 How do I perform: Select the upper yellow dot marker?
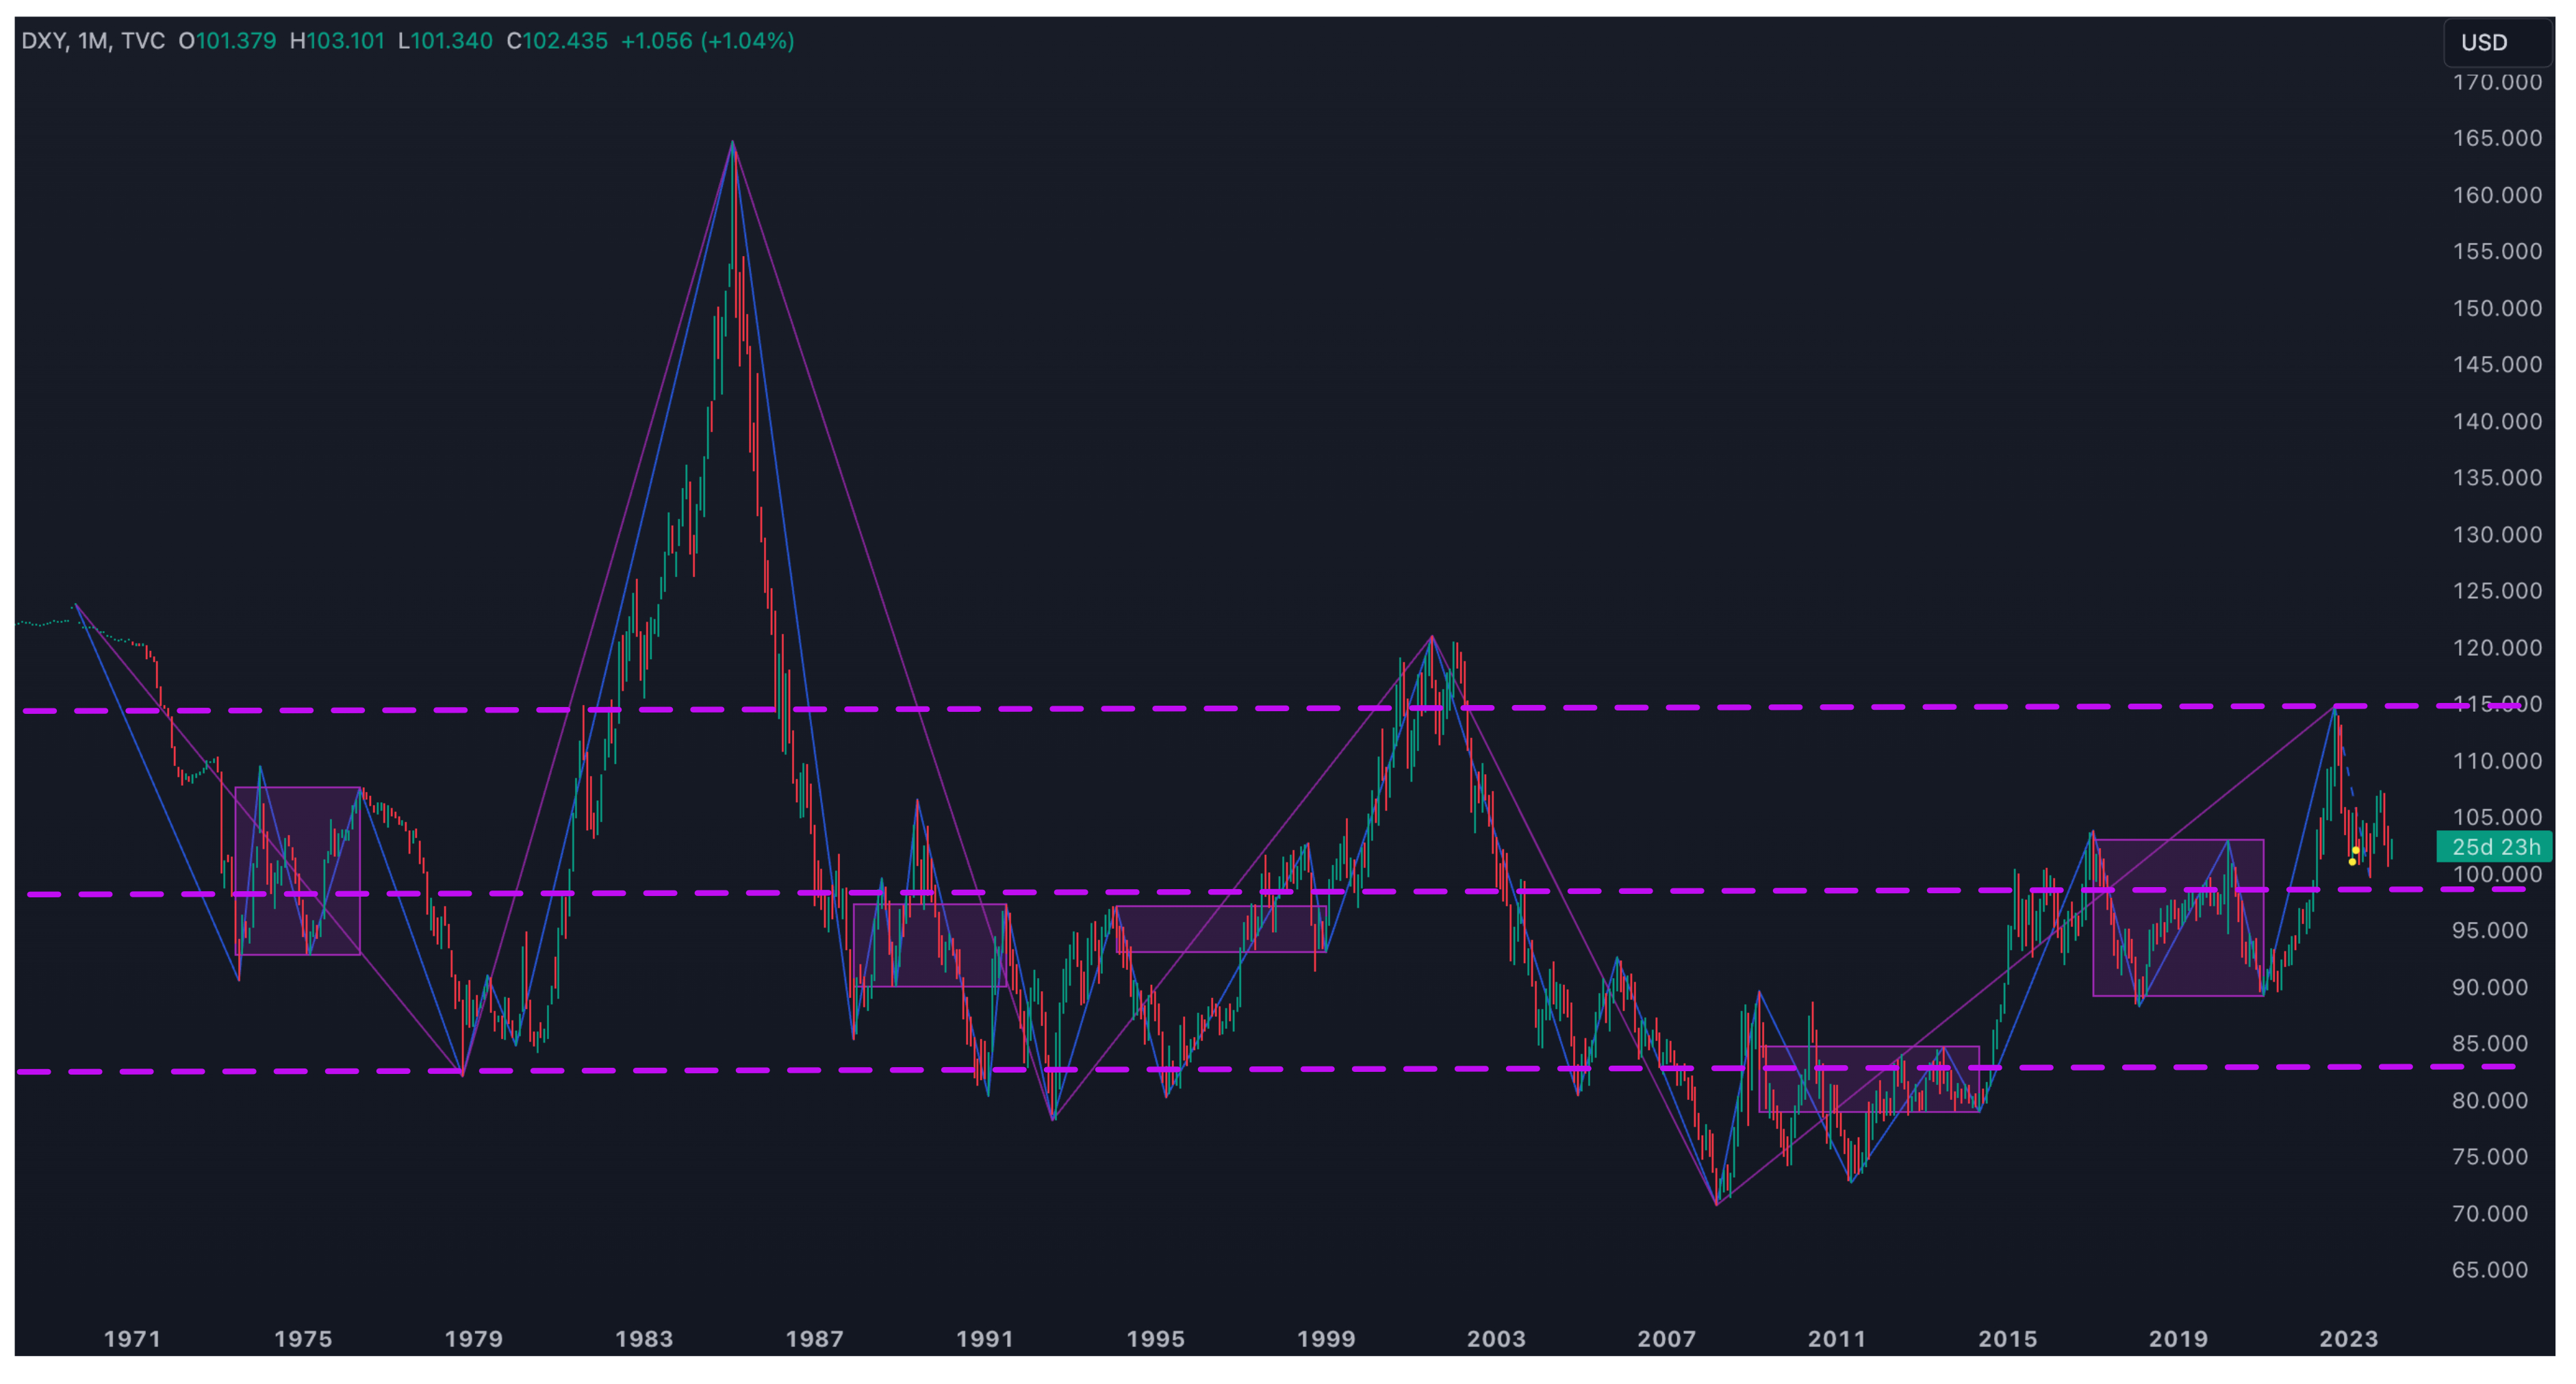tap(2356, 850)
